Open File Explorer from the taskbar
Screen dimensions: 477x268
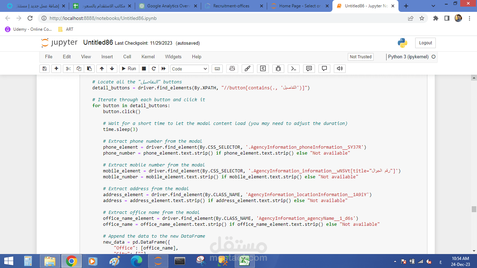point(50,261)
